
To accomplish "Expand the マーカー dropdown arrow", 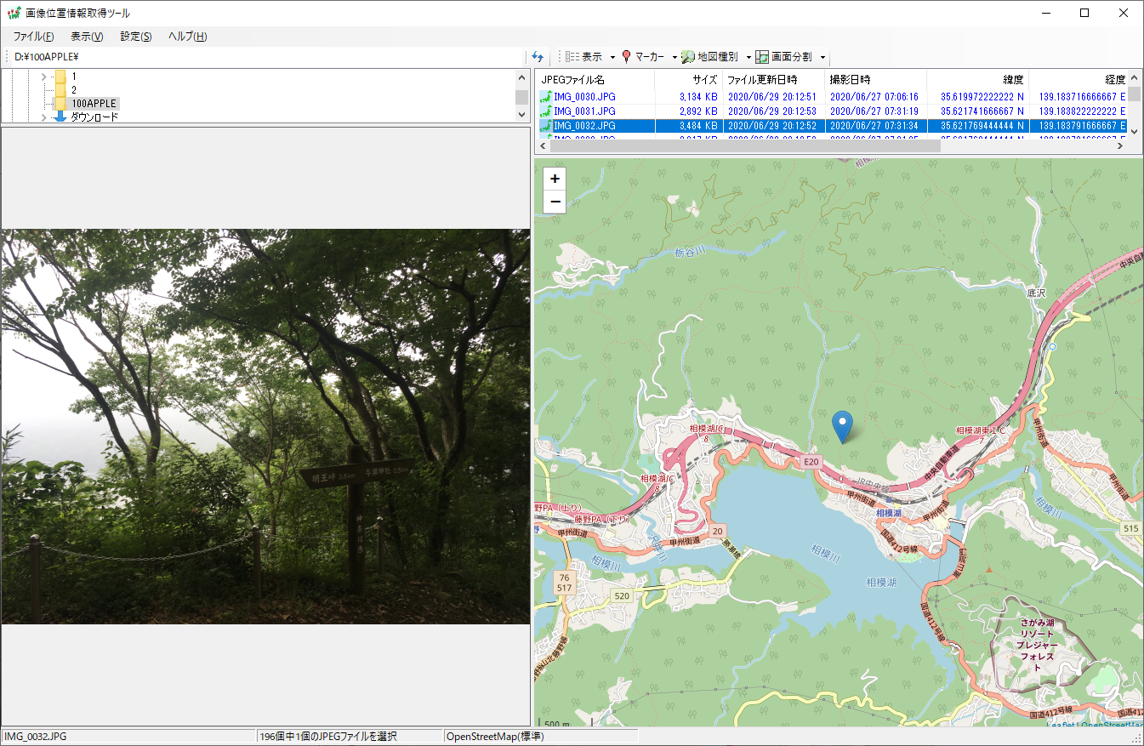I will click(674, 57).
